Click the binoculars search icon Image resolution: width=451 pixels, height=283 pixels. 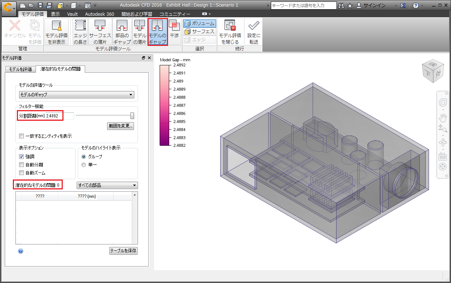click(342, 6)
